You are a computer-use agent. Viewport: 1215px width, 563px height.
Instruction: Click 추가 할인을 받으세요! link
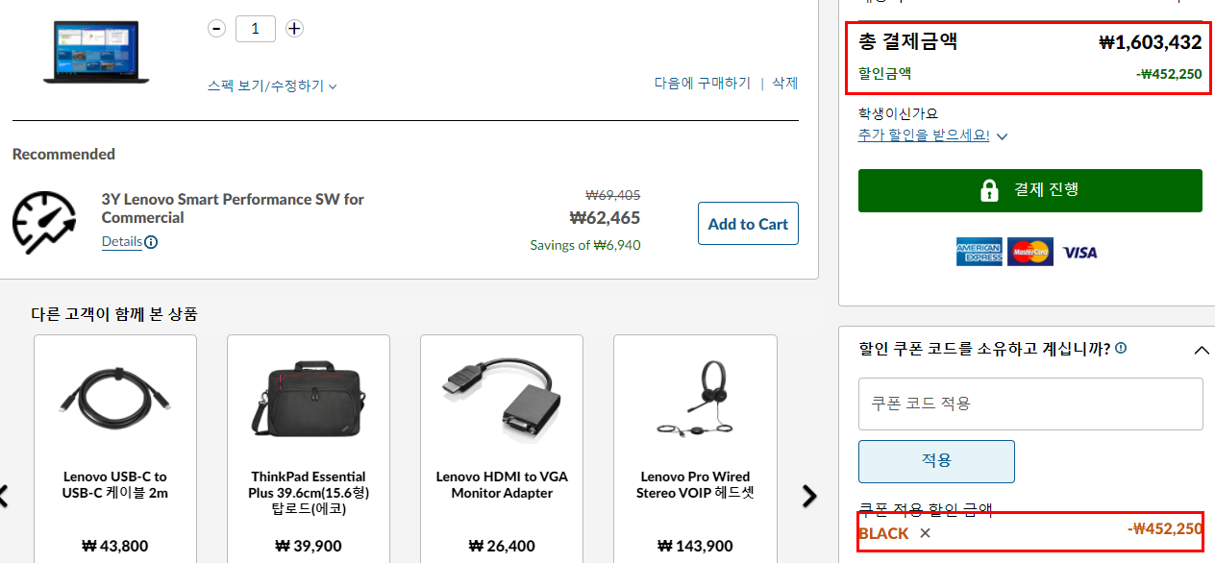(x=924, y=135)
